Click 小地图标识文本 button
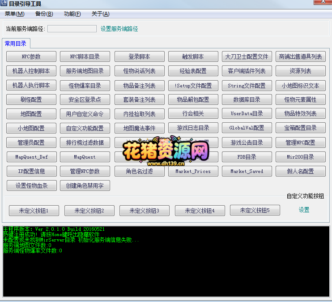 tap(300, 86)
